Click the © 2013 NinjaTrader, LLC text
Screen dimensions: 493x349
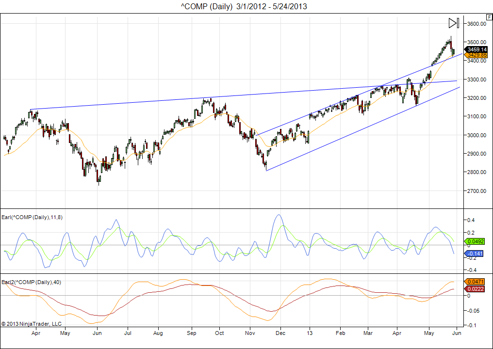coord(32,323)
